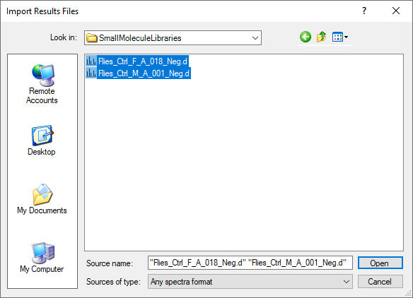Expand the Look in folder dropdown
This screenshot has width=413, height=298.
(255, 38)
